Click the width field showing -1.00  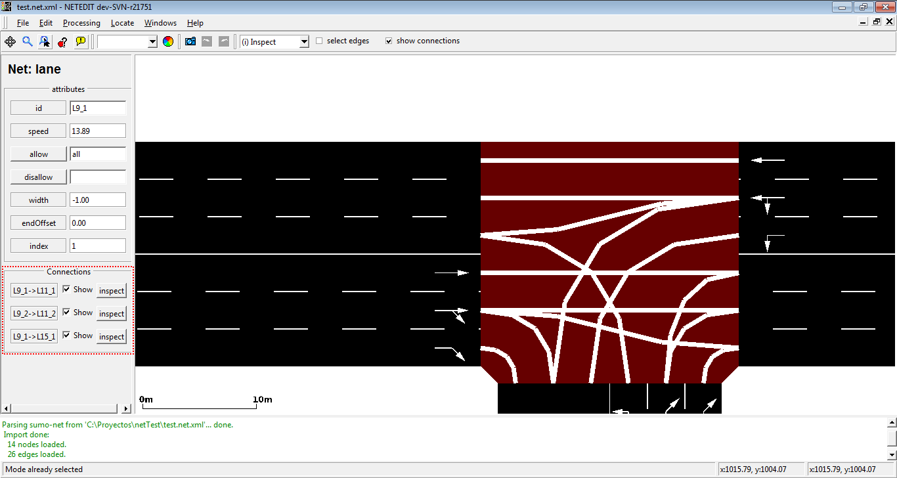point(98,200)
